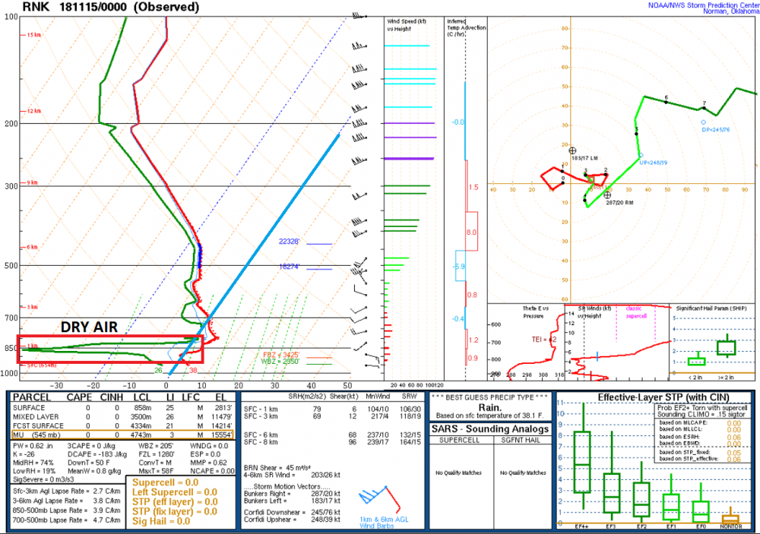The image size is (760, 534).
Task: Click the NOAA/NWS Storm Prediction Center credit
Action: (x=704, y=5)
